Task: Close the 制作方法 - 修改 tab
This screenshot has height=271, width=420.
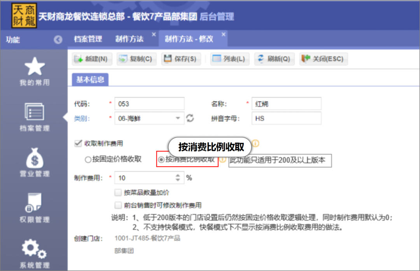Action: [224, 35]
